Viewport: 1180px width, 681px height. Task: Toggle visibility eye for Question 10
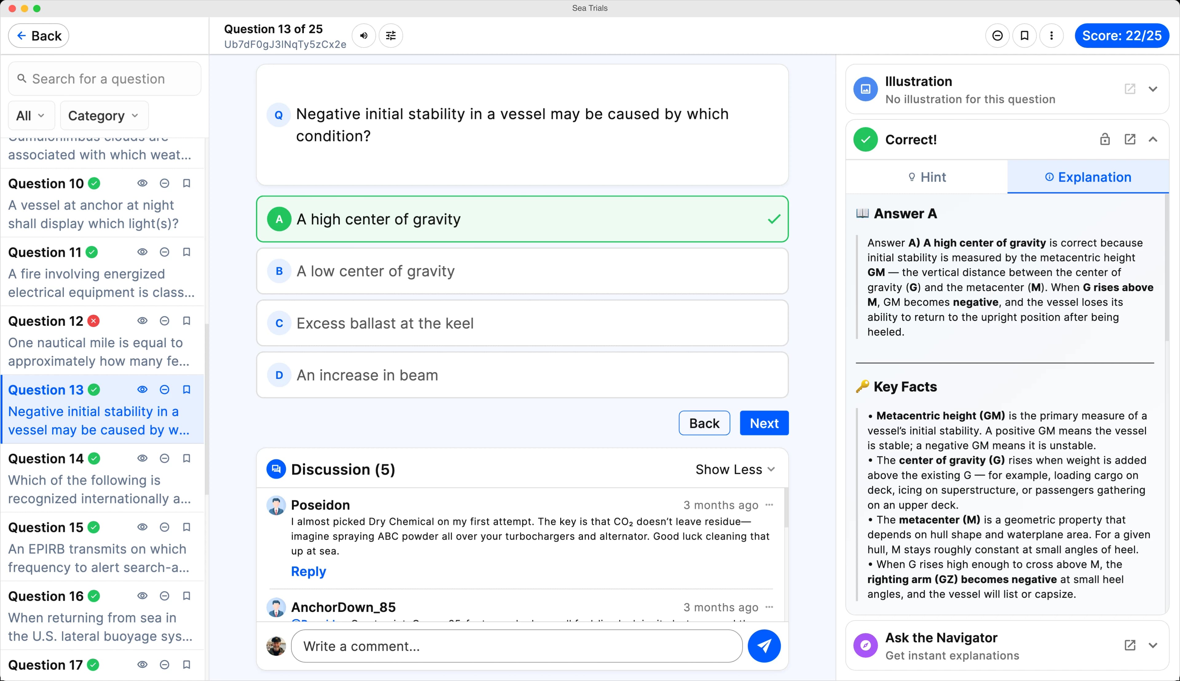pos(142,183)
